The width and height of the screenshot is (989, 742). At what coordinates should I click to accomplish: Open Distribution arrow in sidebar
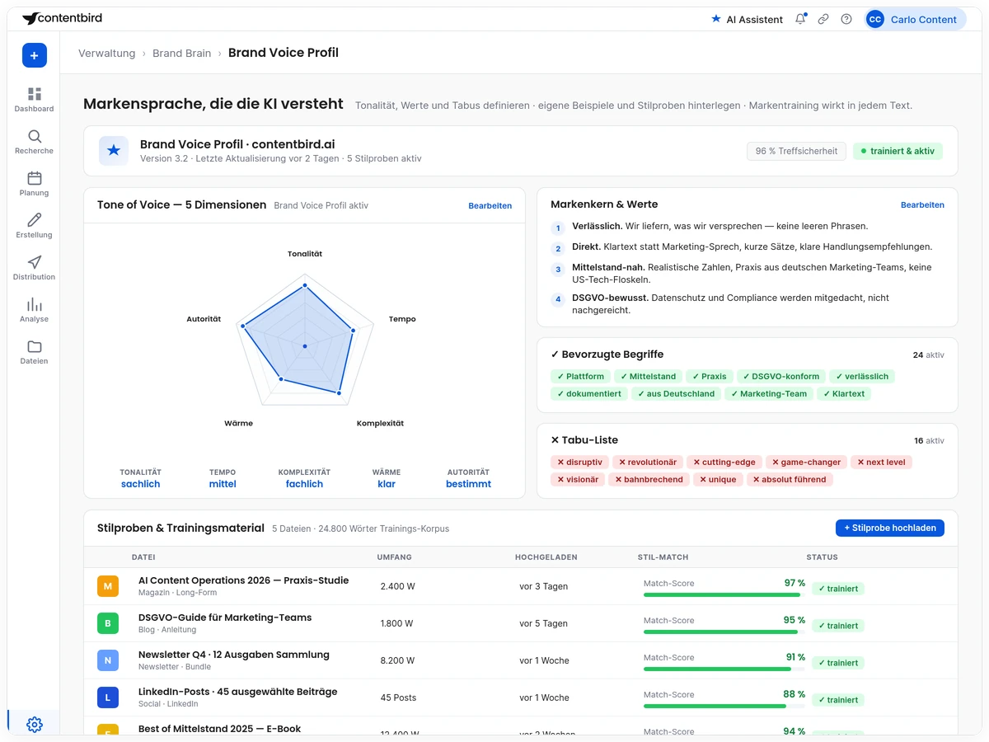34,268
